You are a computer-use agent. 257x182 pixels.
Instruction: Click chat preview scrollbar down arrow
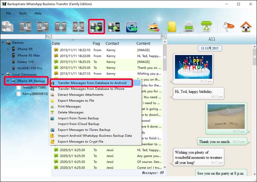coord(254,174)
